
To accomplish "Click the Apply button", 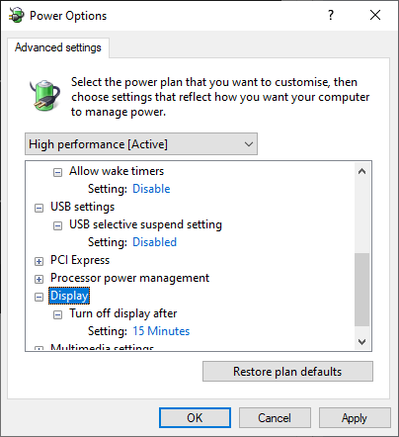I will tap(355, 418).
